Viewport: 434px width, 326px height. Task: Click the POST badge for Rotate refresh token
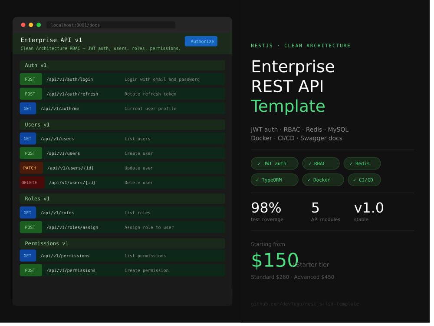click(x=31, y=94)
